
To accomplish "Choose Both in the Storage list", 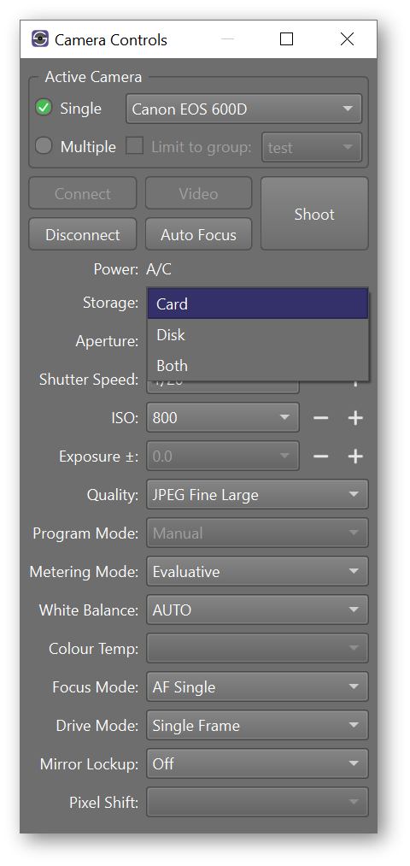I will point(258,366).
